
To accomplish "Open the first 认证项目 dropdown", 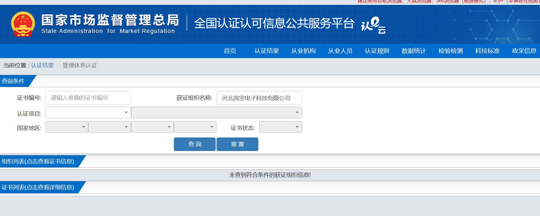I will coord(88,112).
